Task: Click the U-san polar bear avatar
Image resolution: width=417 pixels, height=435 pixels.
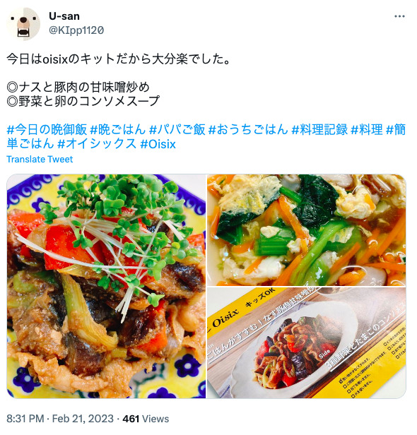Action: [x=23, y=24]
